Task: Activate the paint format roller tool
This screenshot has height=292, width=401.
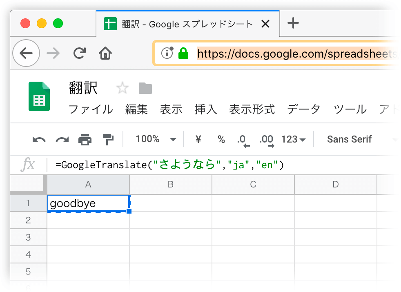Action: 108,139
